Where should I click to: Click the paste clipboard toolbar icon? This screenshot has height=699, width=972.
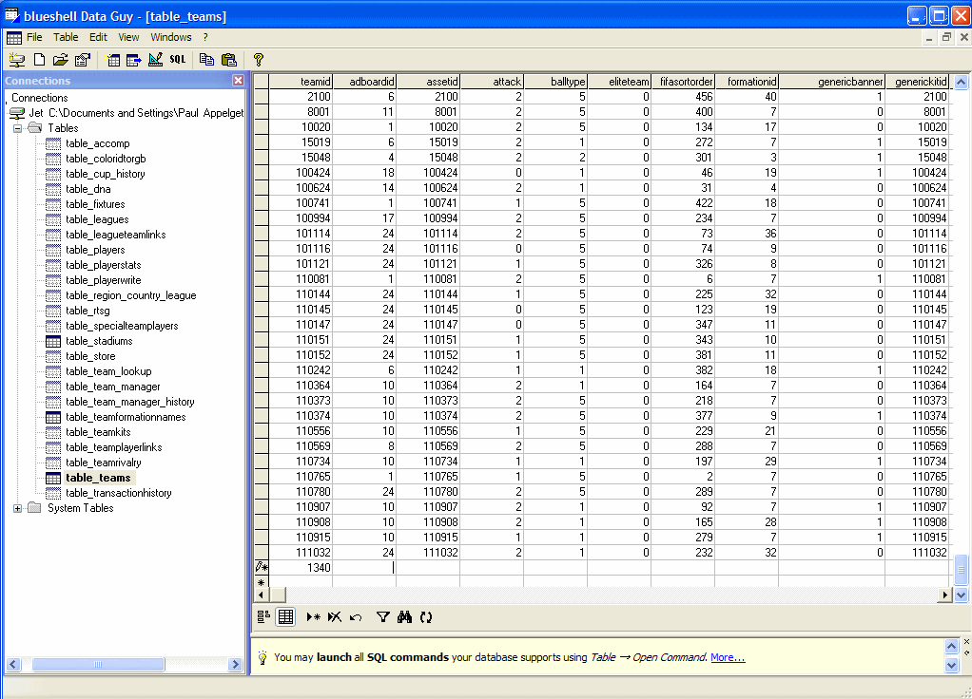click(228, 60)
